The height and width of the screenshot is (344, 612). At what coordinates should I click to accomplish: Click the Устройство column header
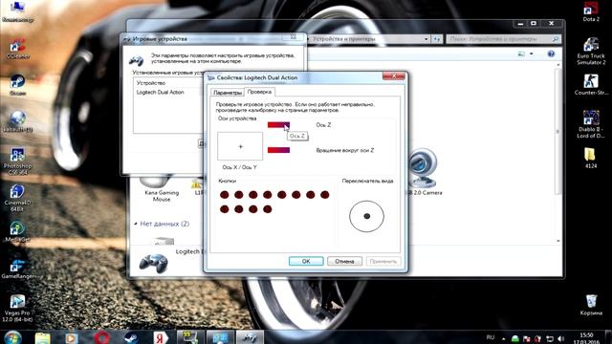click(151, 83)
